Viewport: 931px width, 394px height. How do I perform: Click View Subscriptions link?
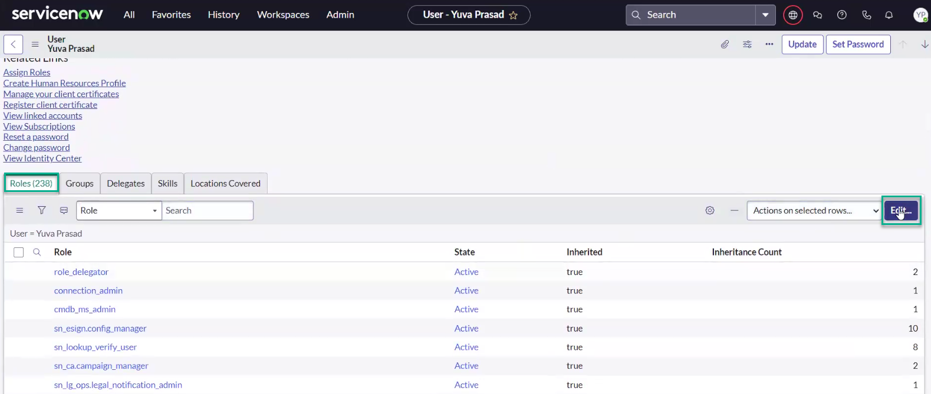(40, 126)
